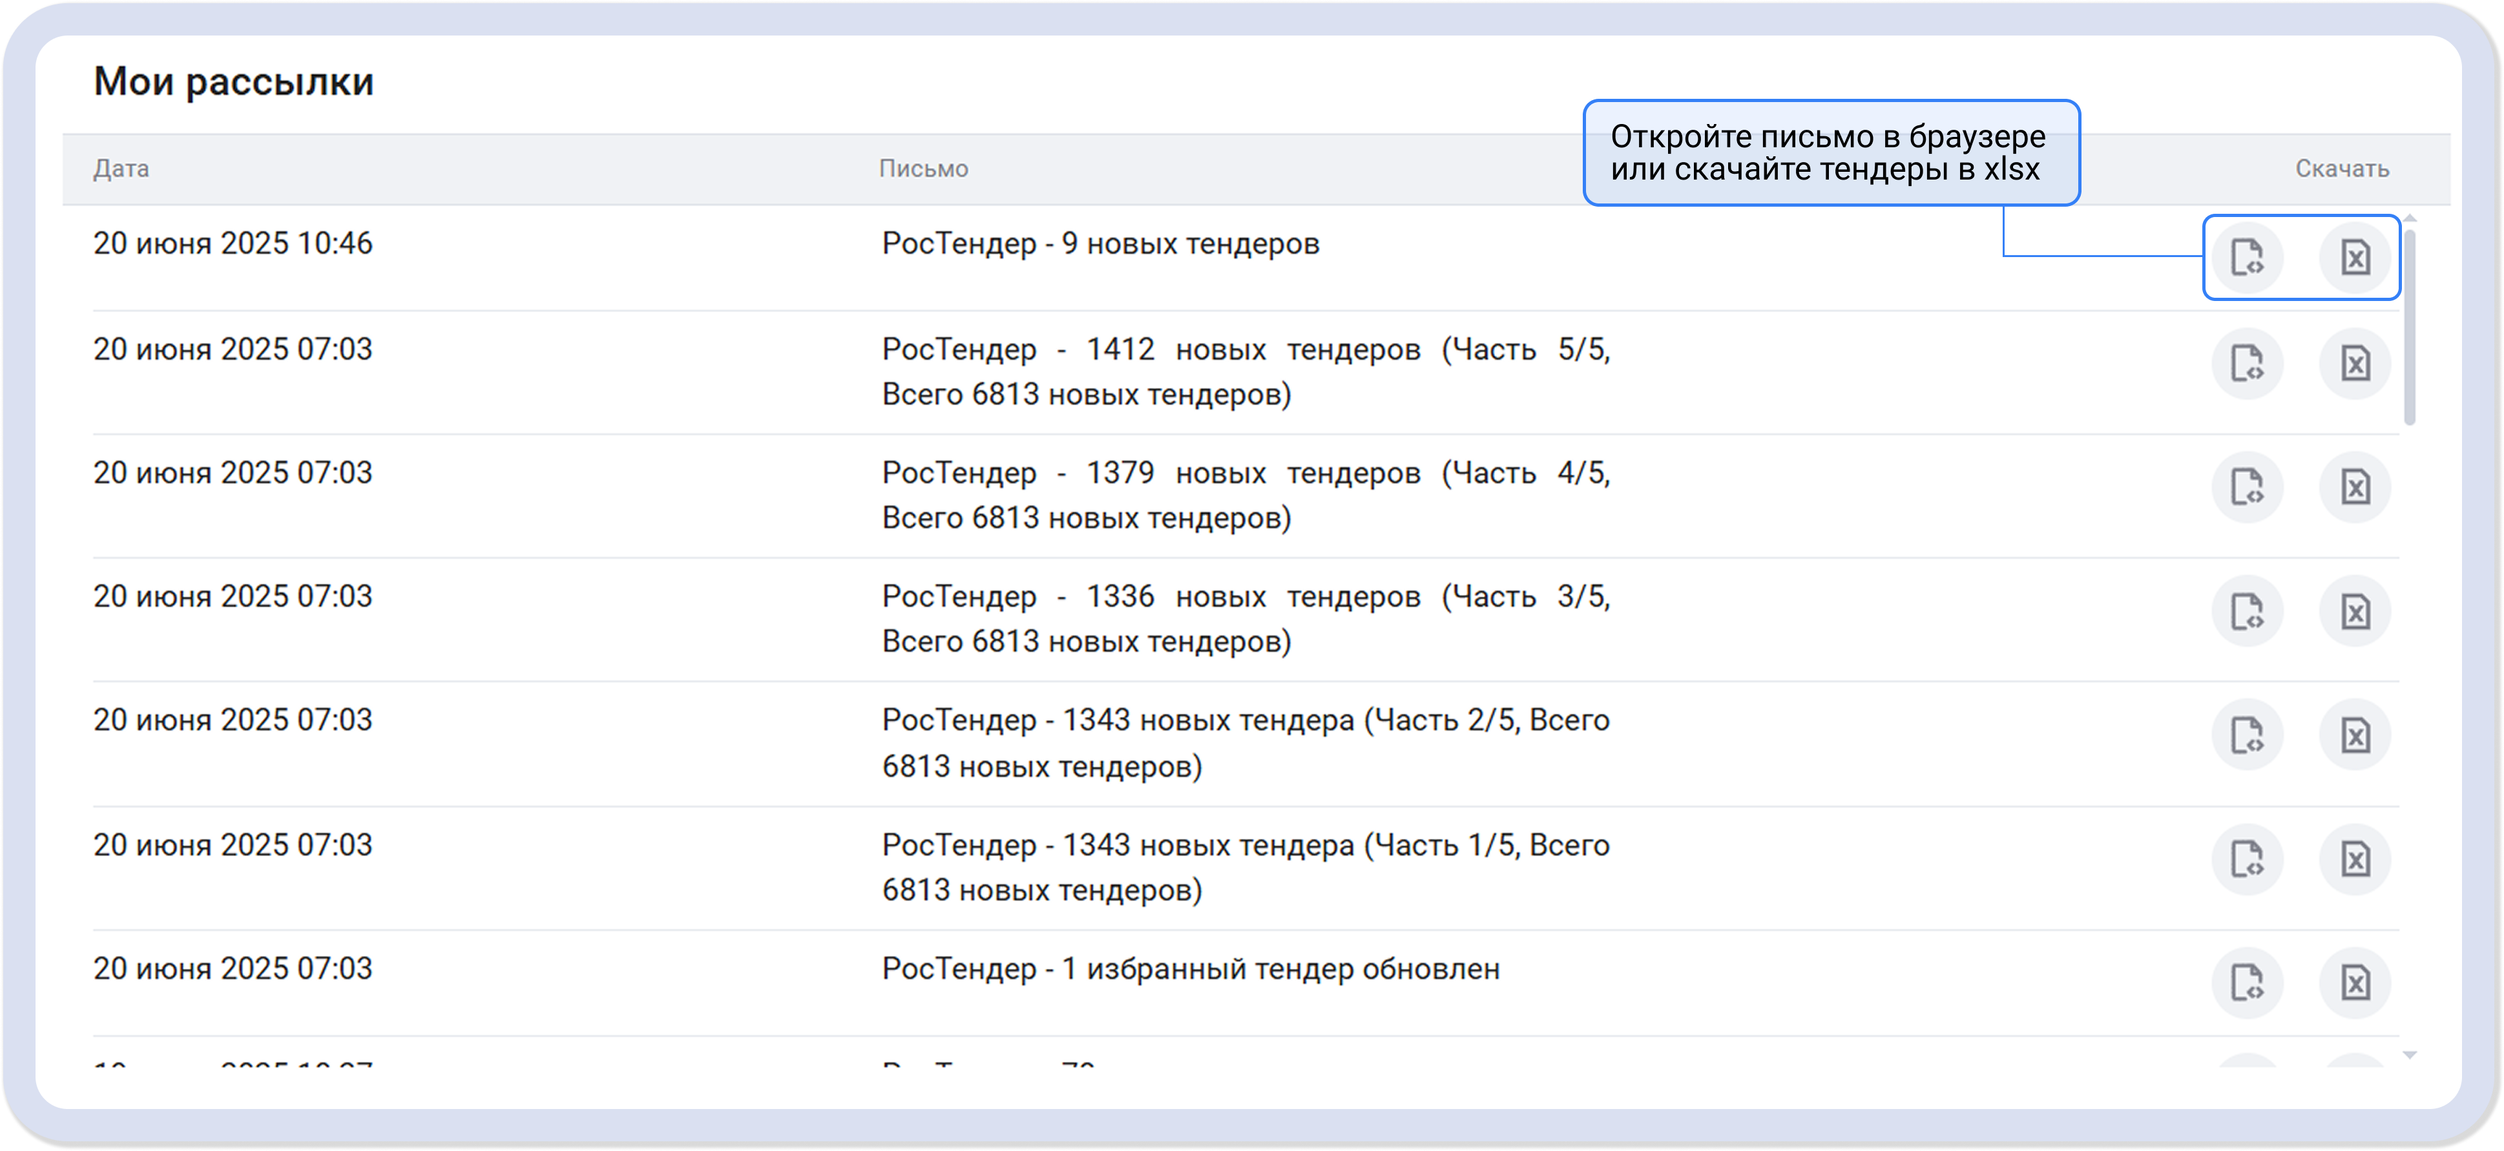Image resolution: width=2504 pixels, height=1151 pixels.
Task: Click the 1 избранный тендер обновлен letter title
Action: click(1190, 970)
